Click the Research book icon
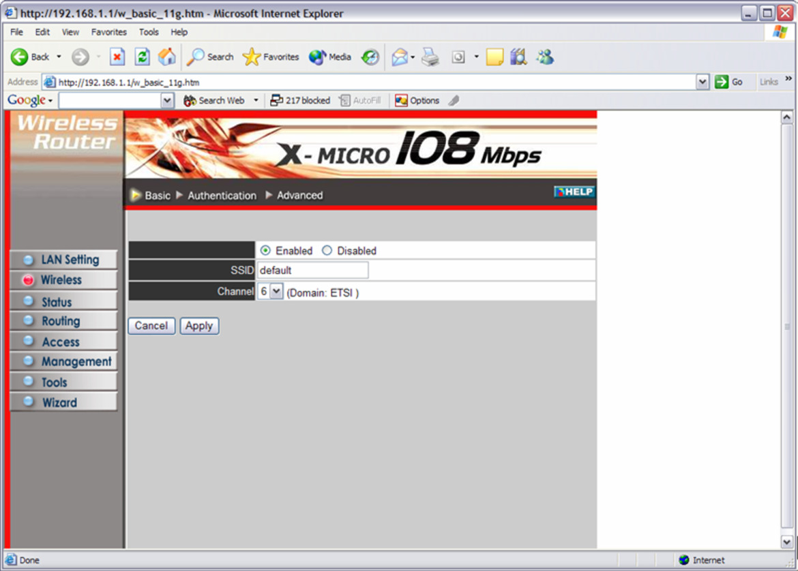798x571 pixels. [x=518, y=57]
